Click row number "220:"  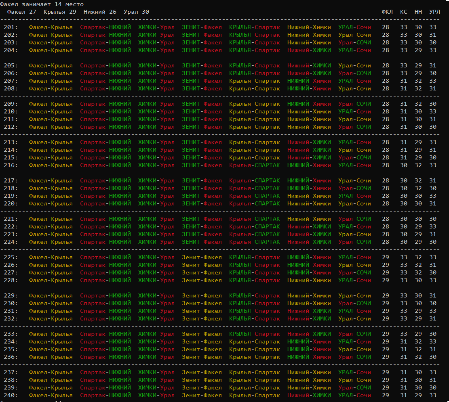(11, 203)
